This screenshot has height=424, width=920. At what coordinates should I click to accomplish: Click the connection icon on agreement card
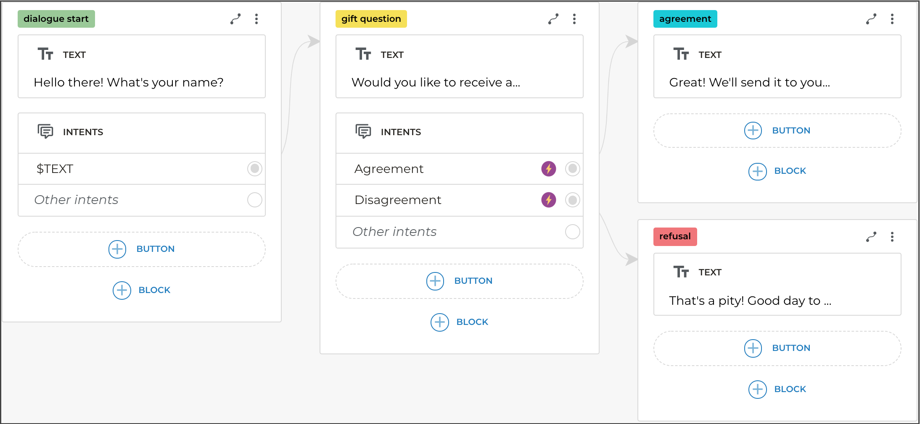click(871, 19)
